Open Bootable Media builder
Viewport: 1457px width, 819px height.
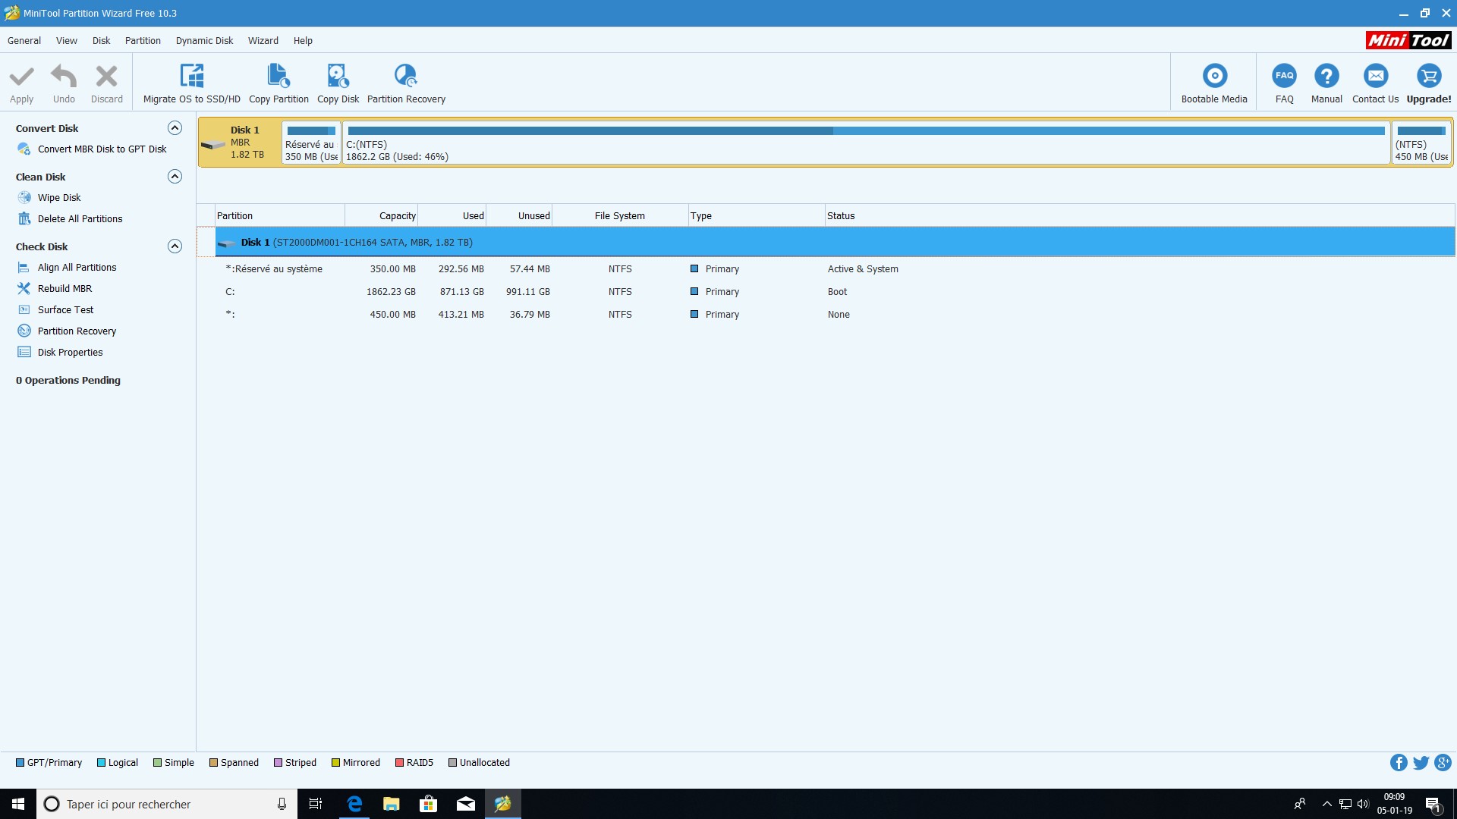(1214, 76)
